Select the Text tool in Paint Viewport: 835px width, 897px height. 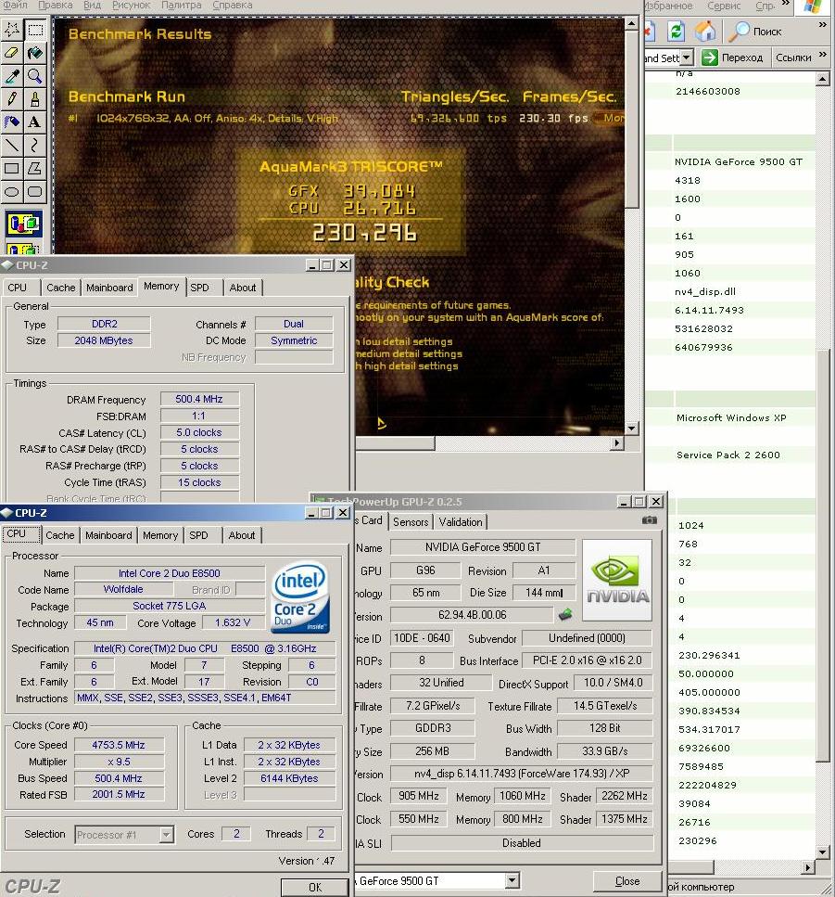(x=35, y=122)
